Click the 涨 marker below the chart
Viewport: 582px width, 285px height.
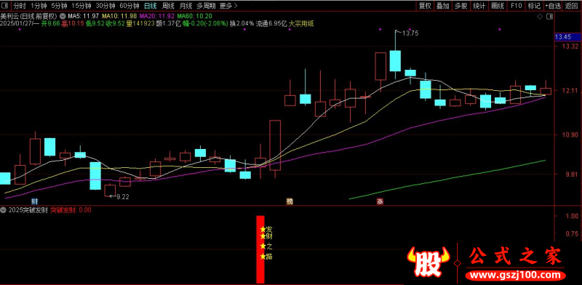click(380, 201)
